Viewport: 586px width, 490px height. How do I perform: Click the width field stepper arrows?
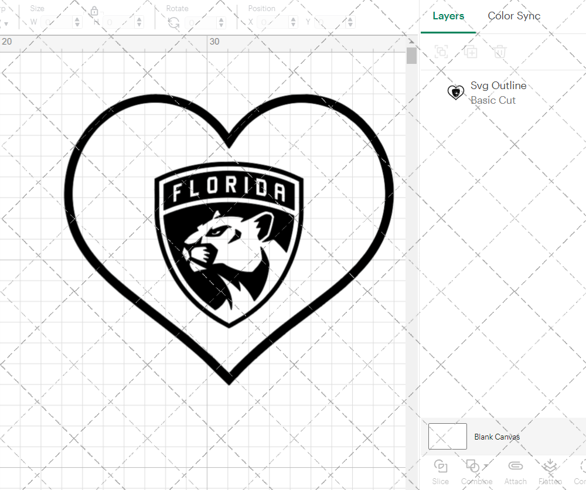tap(77, 22)
